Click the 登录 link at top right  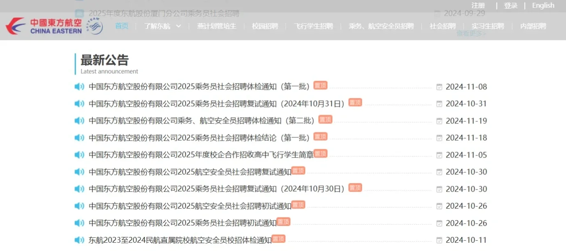point(511,5)
